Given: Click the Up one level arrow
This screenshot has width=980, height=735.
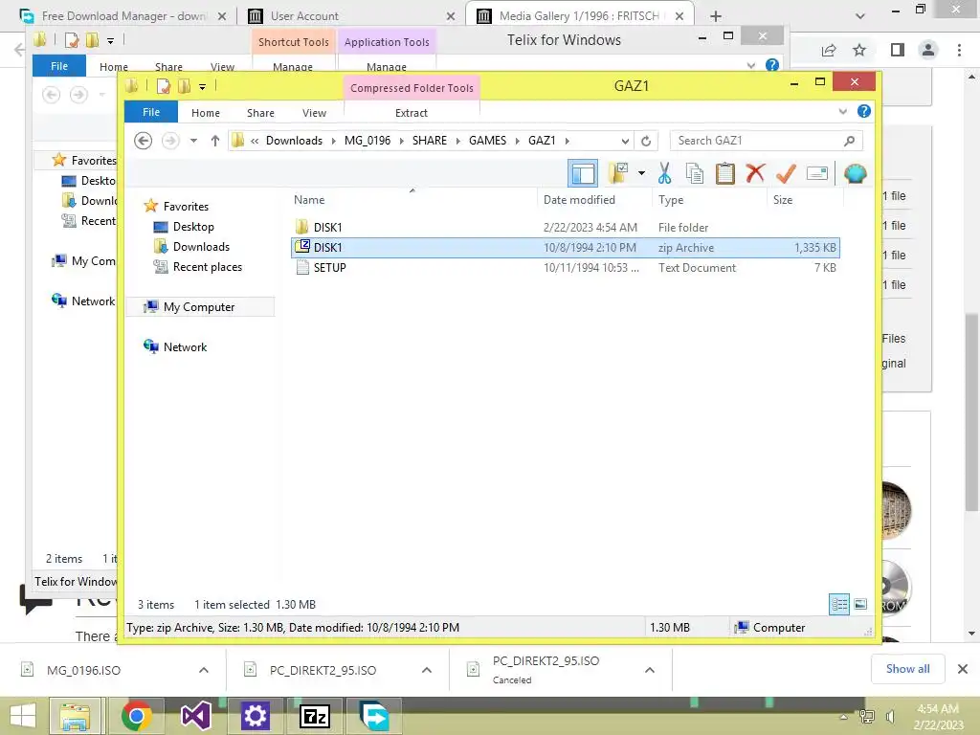Looking at the screenshot, I should tap(215, 141).
